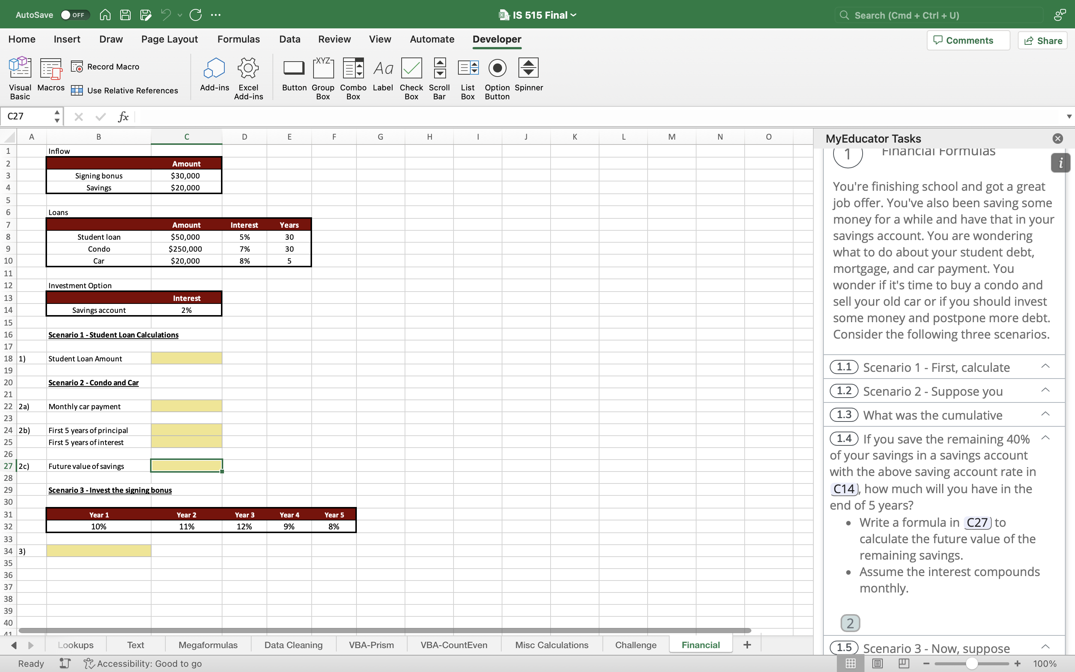
Task: Insert an Option Button control
Action: 496,75
